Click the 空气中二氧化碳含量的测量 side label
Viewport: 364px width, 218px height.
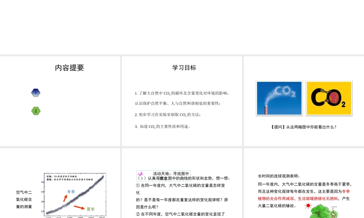(x=24, y=199)
